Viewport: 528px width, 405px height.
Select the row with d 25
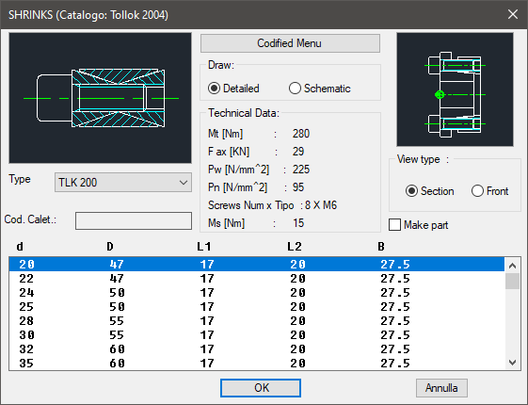[x=257, y=307]
